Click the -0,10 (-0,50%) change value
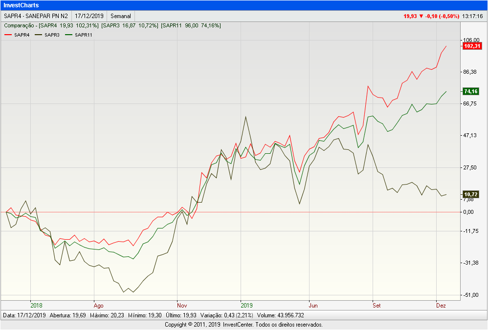This screenshot has width=488, height=330. [x=442, y=16]
